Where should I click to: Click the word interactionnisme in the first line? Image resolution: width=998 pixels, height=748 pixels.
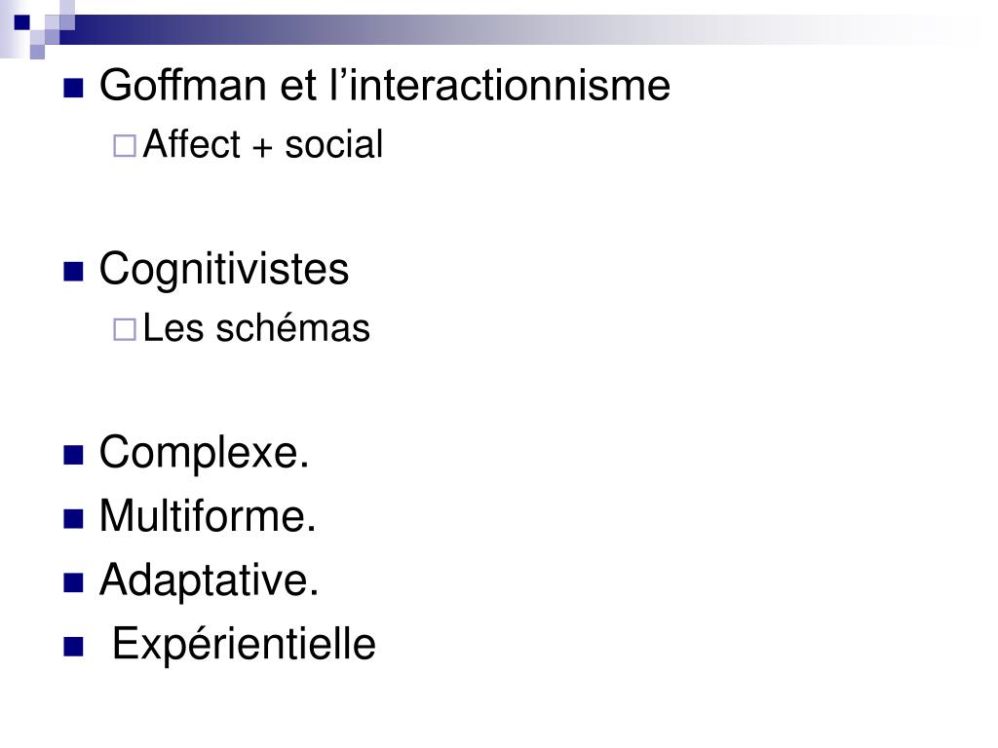pyautogui.click(x=510, y=86)
